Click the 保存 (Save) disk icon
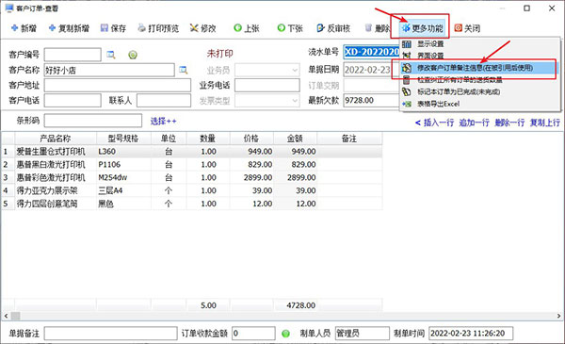 [x=105, y=28]
